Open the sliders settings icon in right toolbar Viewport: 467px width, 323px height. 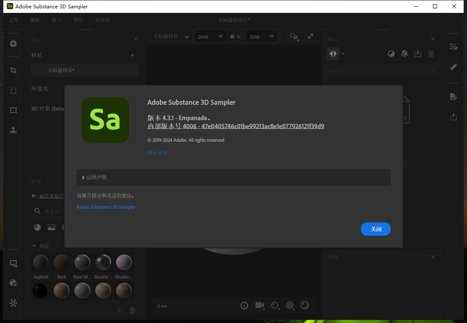click(x=453, y=47)
